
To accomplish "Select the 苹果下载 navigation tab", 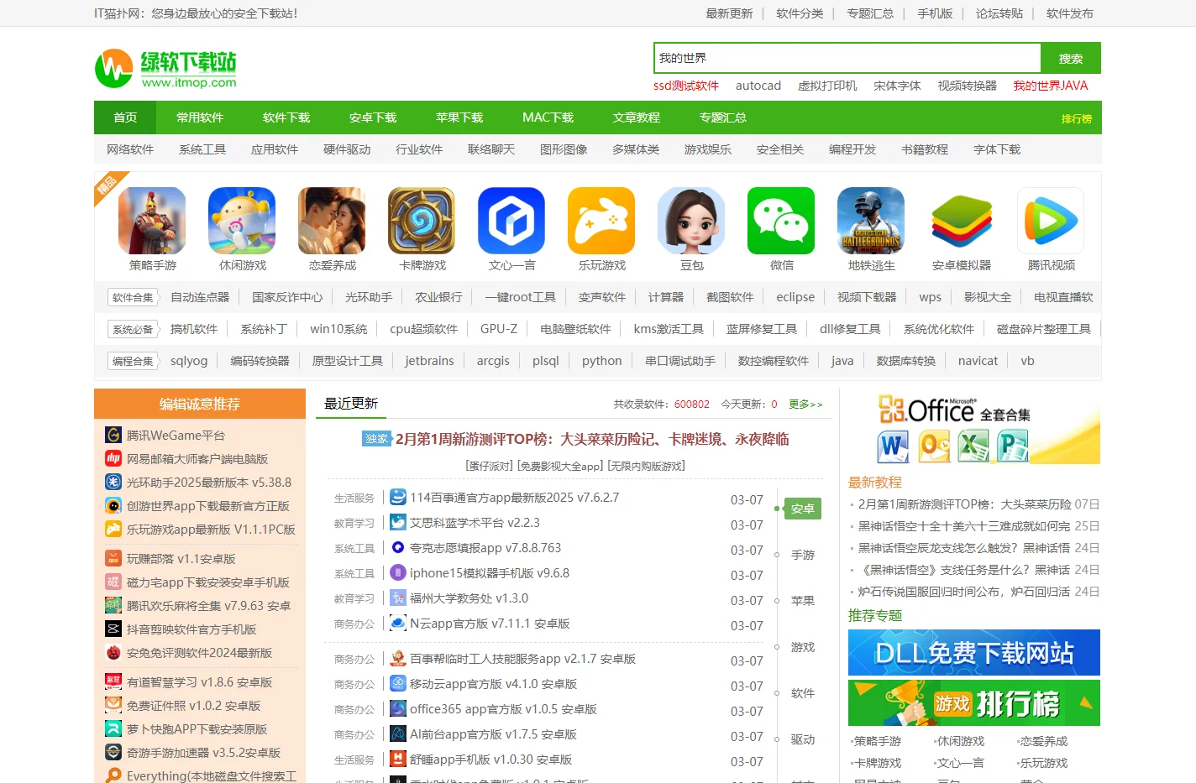I will [459, 117].
